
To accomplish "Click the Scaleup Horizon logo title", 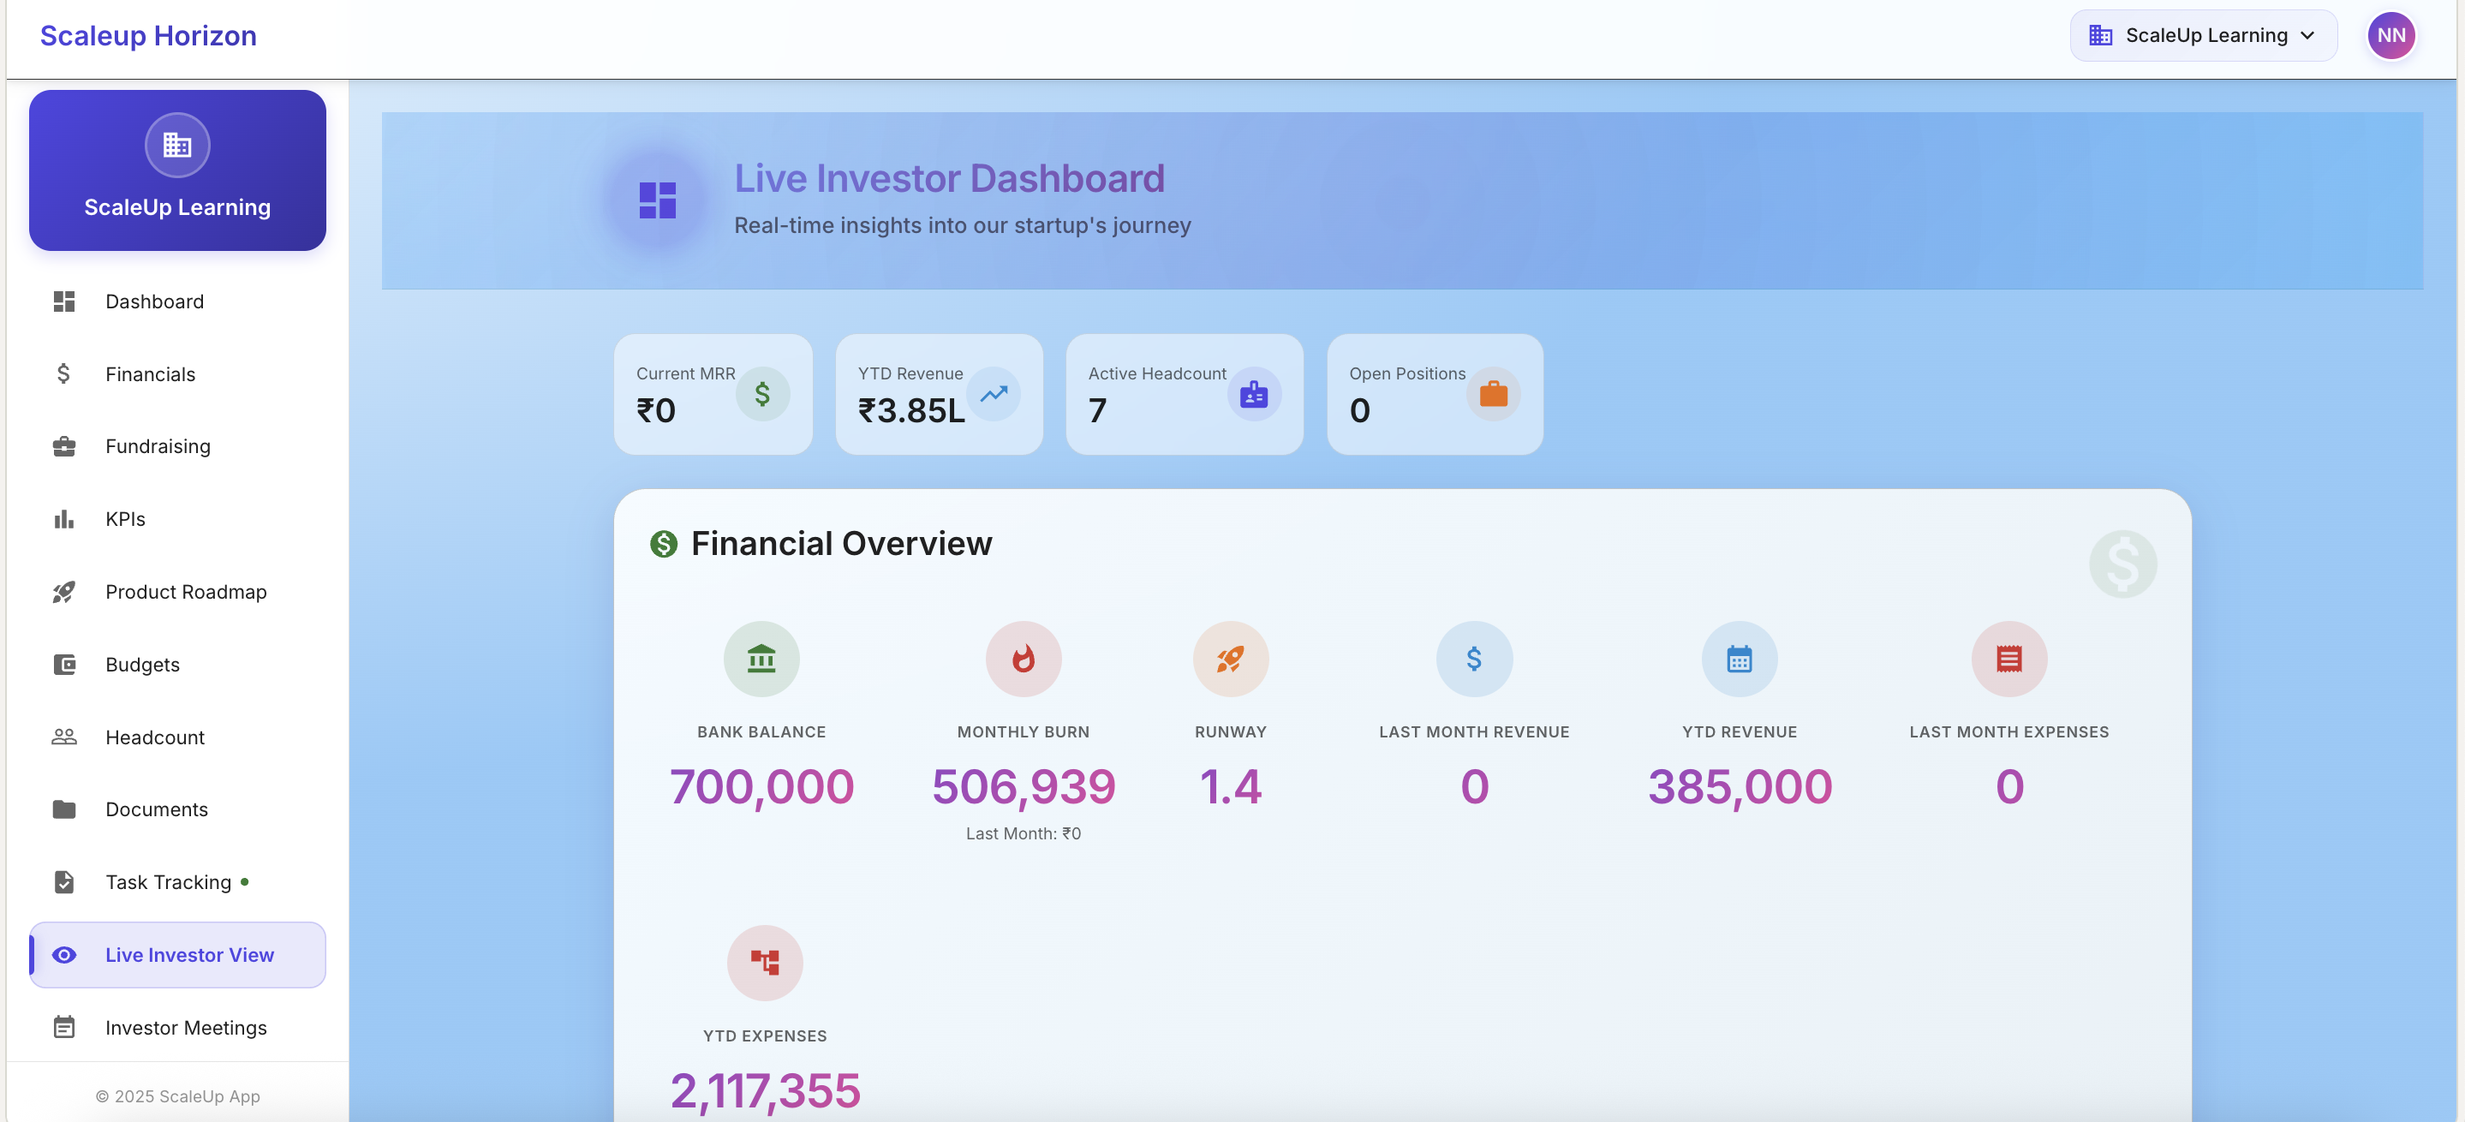I will [x=148, y=35].
